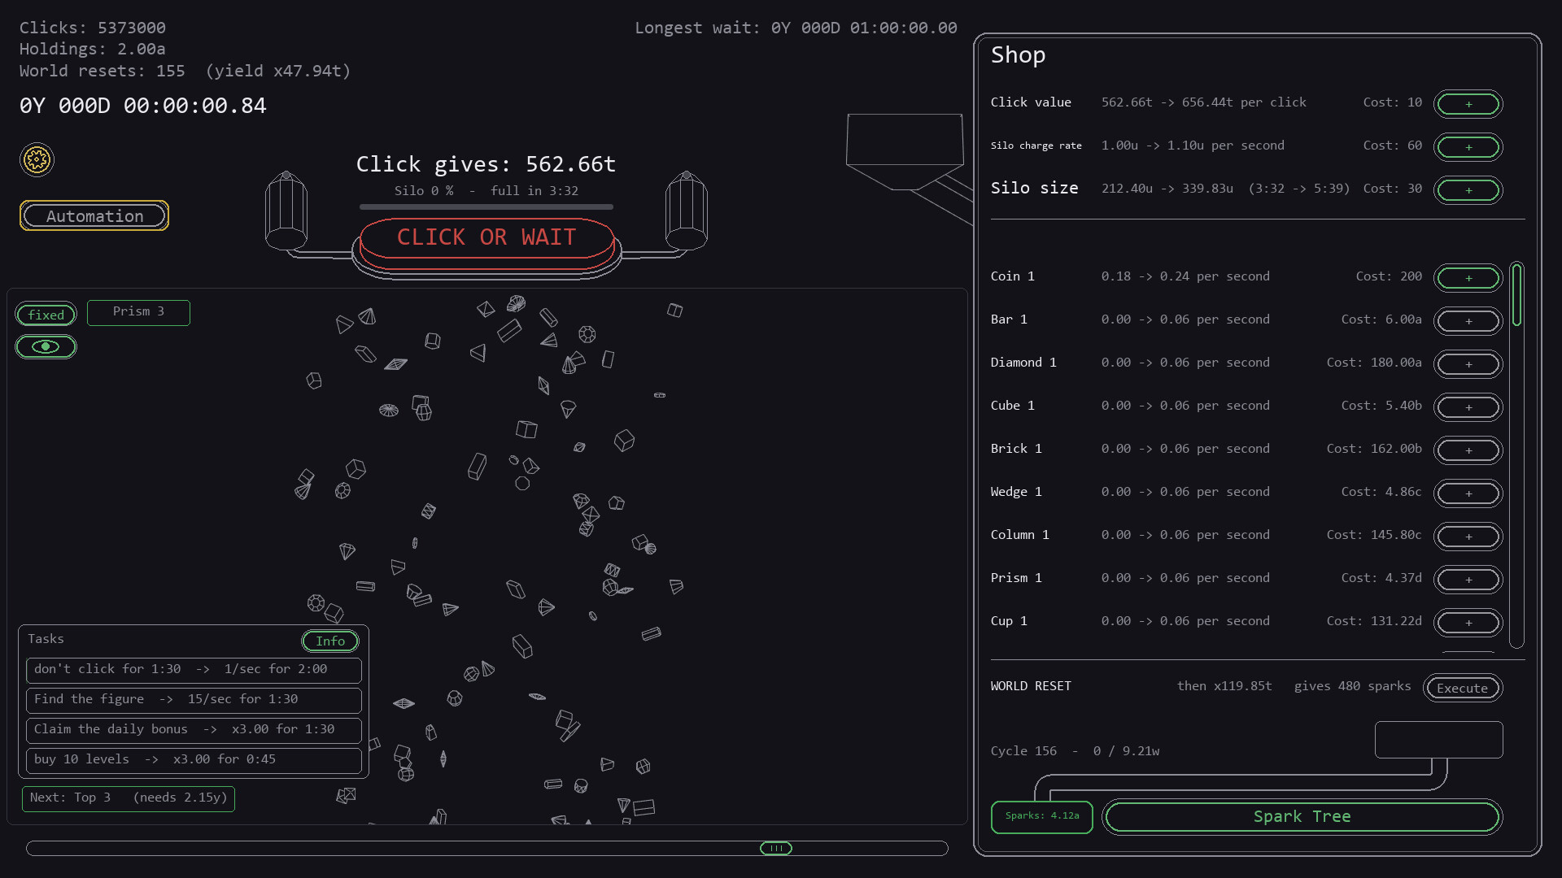Select the 'Find the figure' task

[x=194, y=700]
